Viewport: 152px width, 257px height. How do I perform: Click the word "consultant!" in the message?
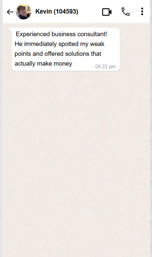(92, 34)
